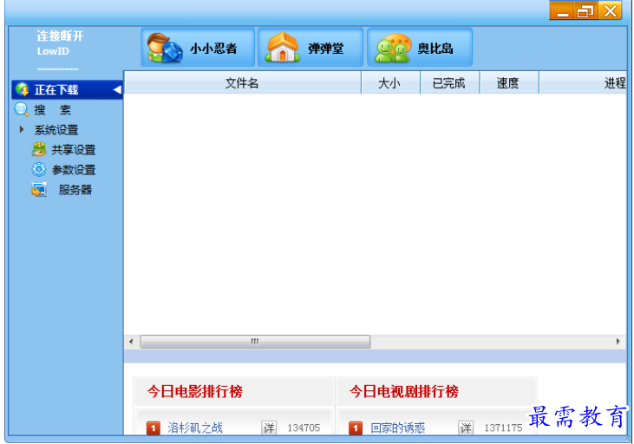
Task: Sort the list by the 文件名 column
Action: click(x=242, y=83)
